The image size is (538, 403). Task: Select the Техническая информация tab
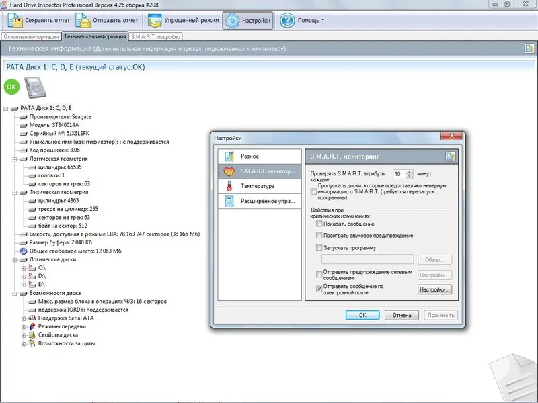pyautogui.click(x=95, y=36)
